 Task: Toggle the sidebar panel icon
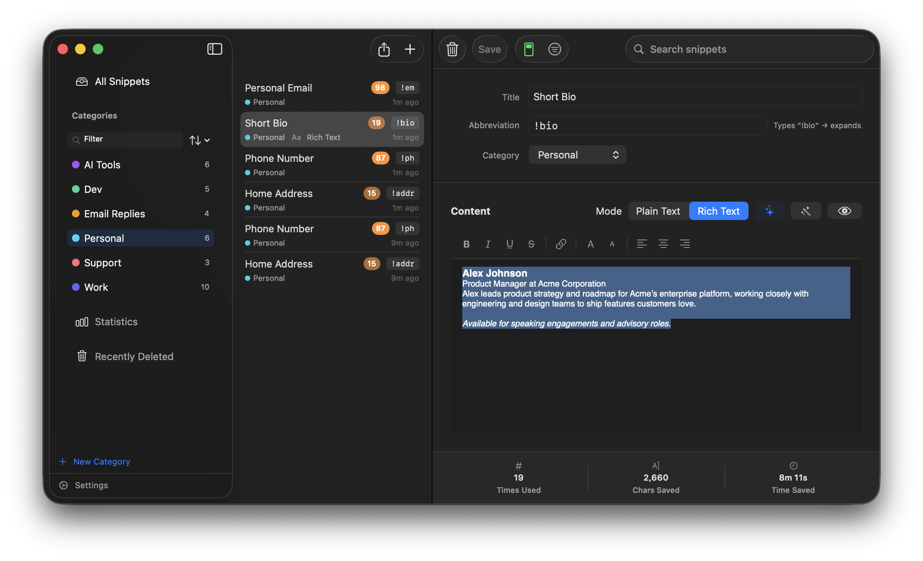pyautogui.click(x=215, y=49)
